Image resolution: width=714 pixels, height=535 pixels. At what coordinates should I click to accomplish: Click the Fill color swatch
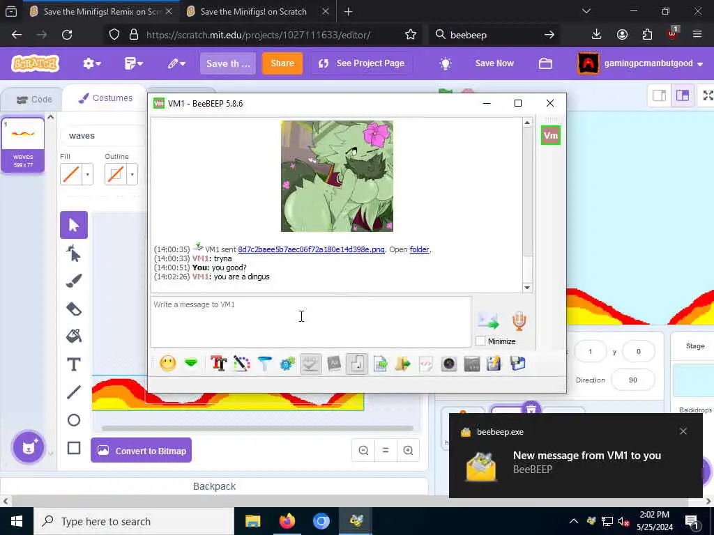coord(71,174)
